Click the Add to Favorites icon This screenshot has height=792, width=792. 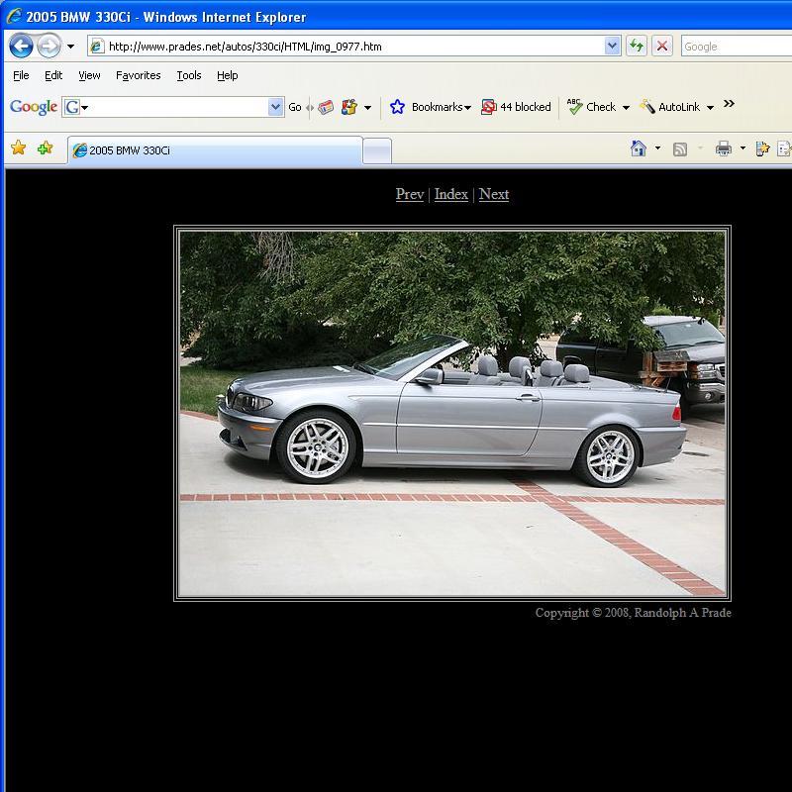pyautogui.click(x=45, y=148)
